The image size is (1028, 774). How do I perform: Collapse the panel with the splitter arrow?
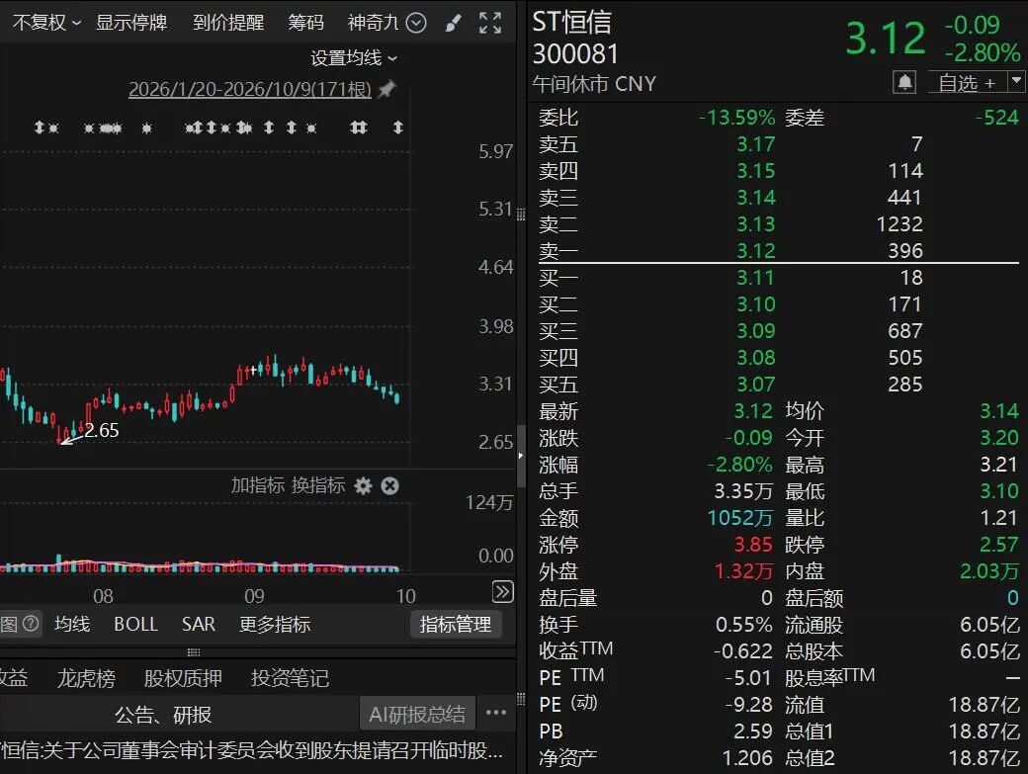coord(521,456)
